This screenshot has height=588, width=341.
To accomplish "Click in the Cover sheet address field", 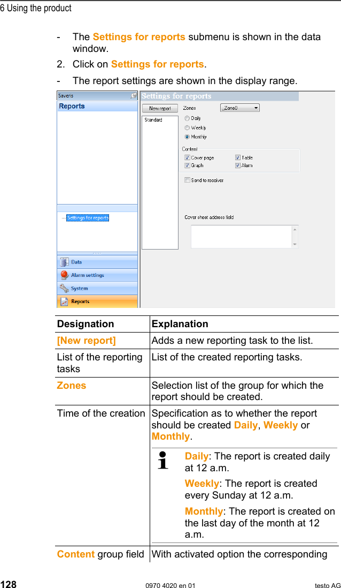I will tap(242, 237).
